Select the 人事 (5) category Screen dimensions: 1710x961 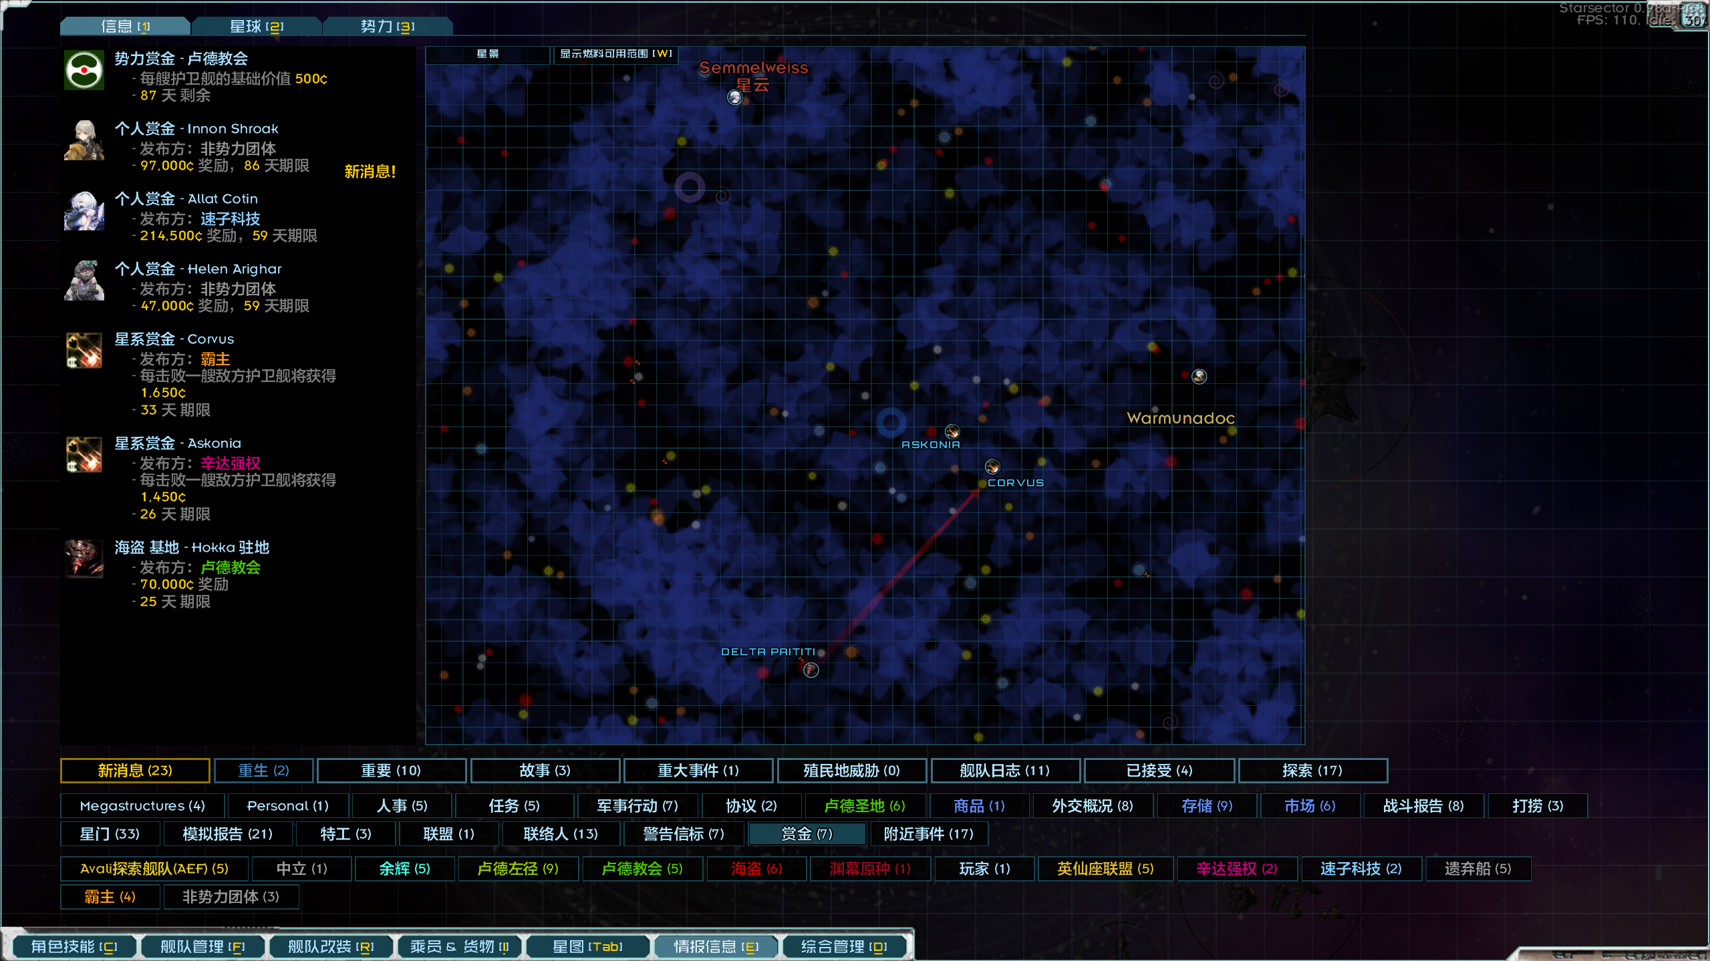click(x=402, y=806)
